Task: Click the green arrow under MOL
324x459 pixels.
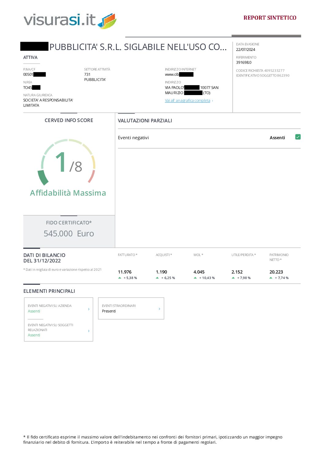Action: point(195,278)
